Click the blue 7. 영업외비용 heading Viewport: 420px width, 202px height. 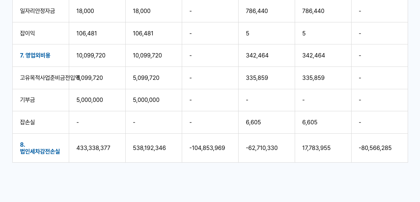35,56
